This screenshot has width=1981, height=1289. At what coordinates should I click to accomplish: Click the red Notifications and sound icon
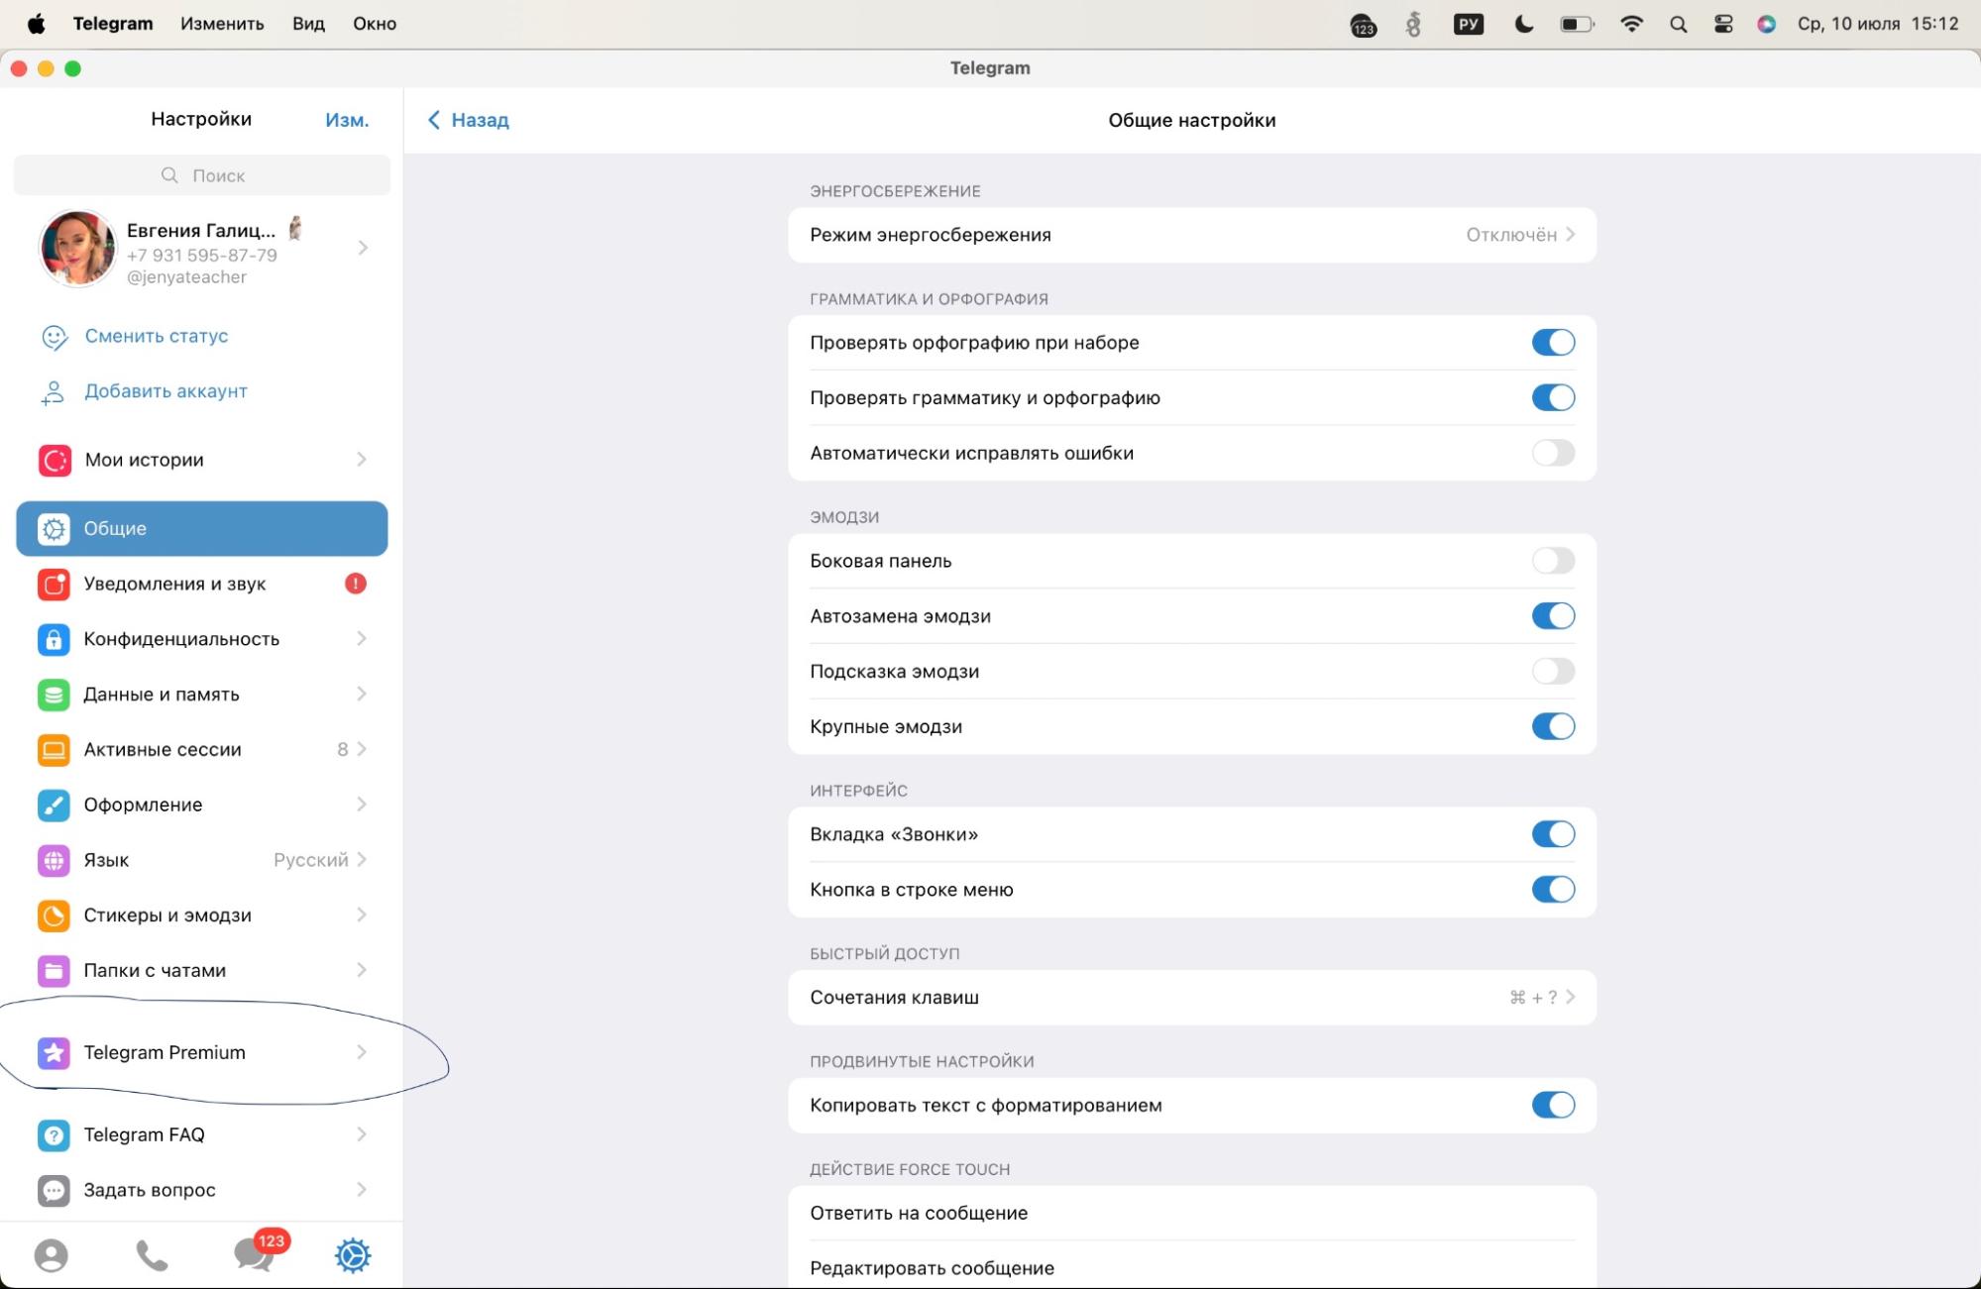click(x=54, y=585)
